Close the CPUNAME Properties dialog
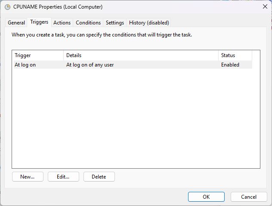This screenshot has height=206, width=272. (265, 7)
